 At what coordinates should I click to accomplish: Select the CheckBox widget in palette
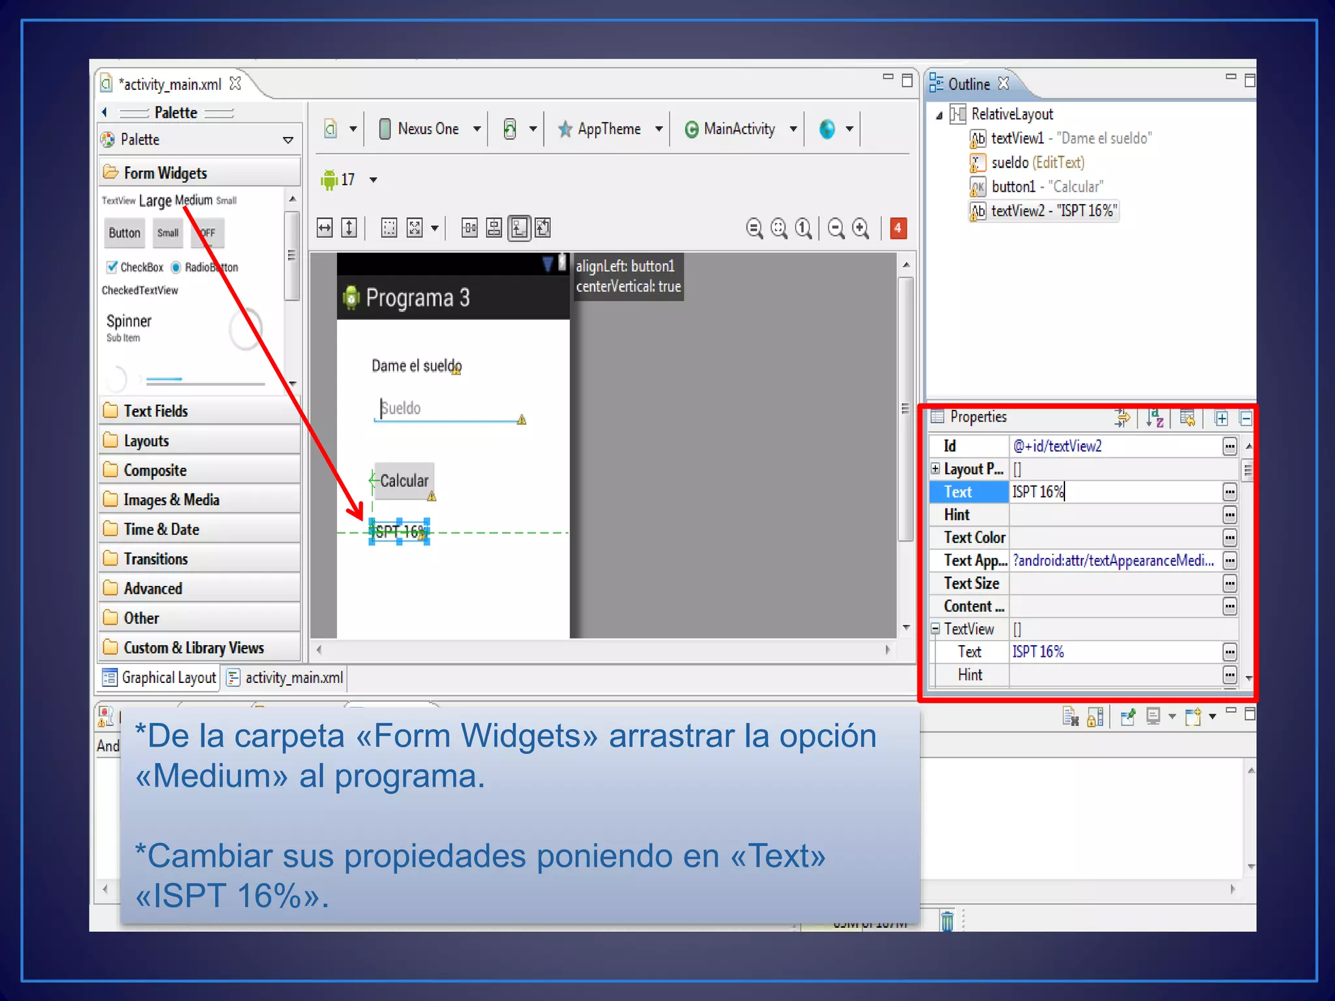(x=135, y=267)
